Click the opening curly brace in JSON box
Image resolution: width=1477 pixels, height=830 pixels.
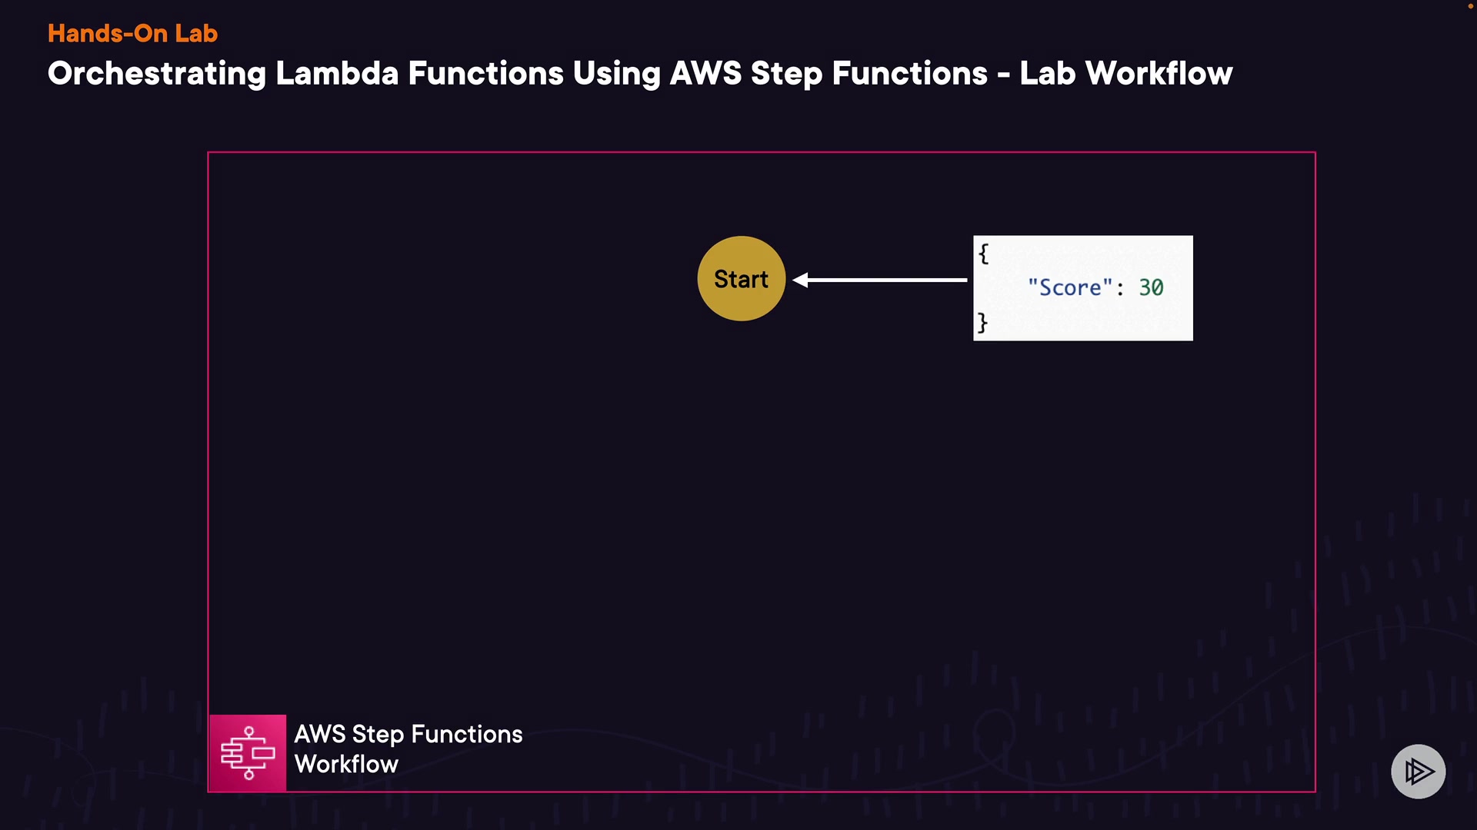983,253
